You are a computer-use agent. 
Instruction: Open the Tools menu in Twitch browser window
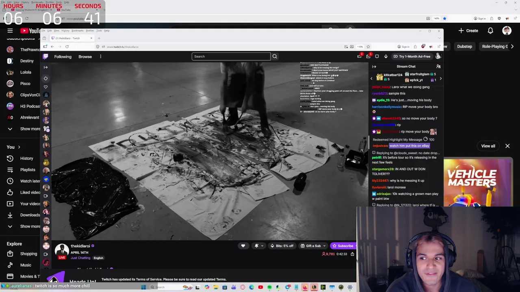coord(99,31)
